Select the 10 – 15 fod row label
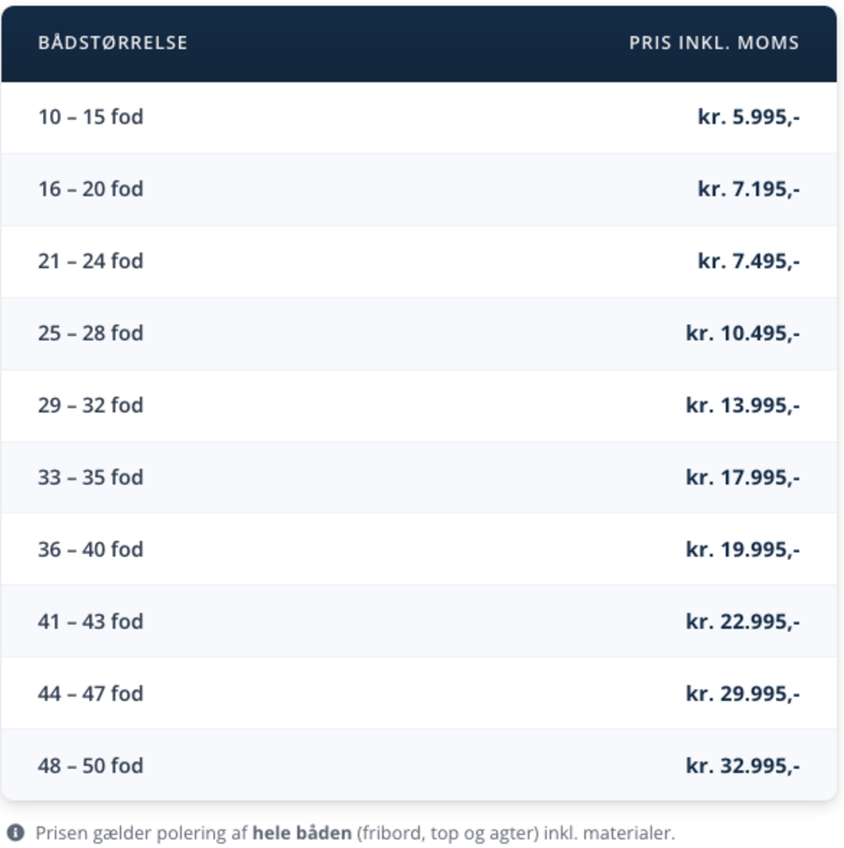Viewport: 844px width, 848px height. tap(90, 117)
